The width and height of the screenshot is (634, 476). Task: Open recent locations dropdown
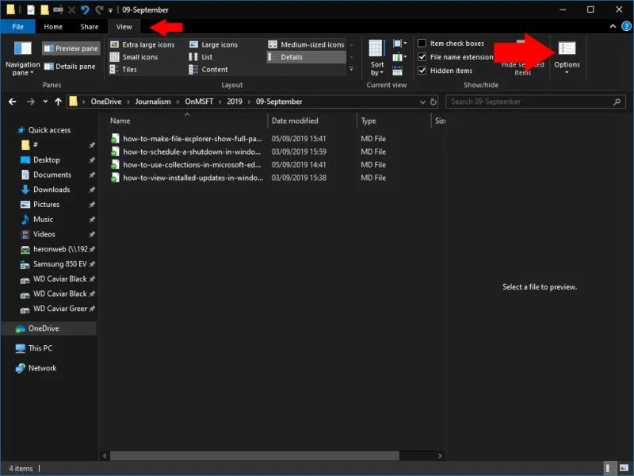[45, 102]
